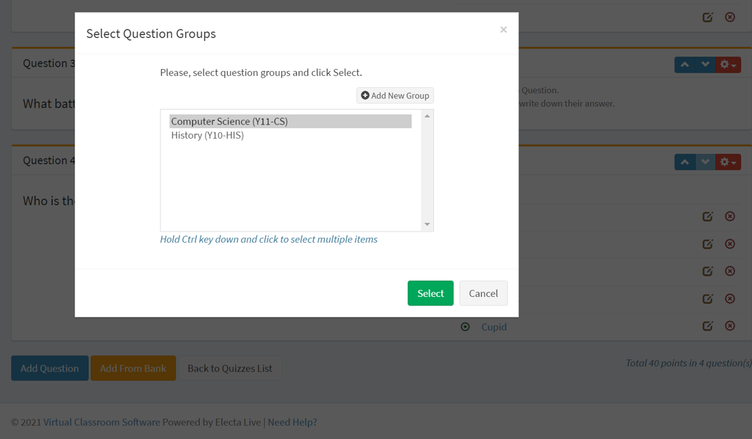
Task: Select Computer Science (Y11-CS) group
Action: click(290, 122)
